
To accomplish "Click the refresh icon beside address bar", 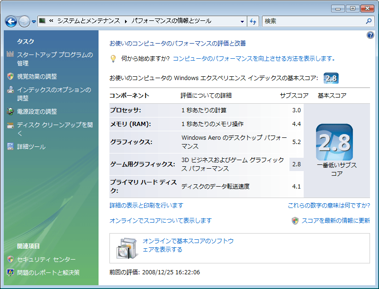I will [253, 21].
